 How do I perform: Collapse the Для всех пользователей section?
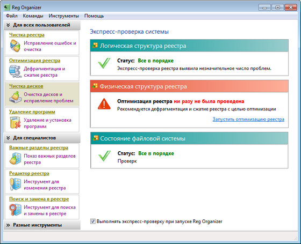pyautogui.click(x=42, y=25)
